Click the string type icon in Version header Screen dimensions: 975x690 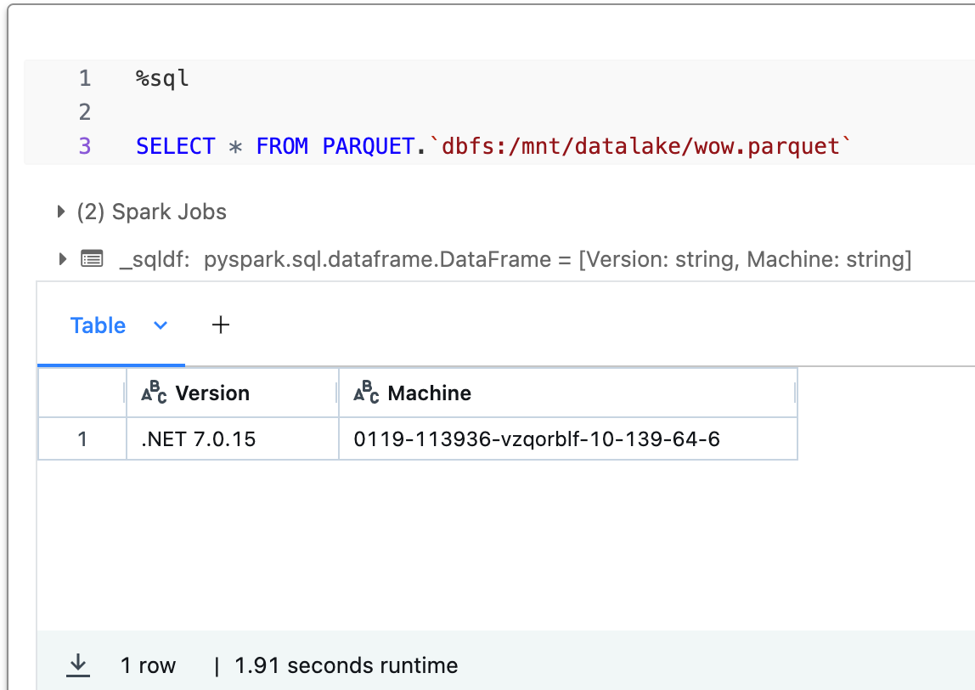pyautogui.click(x=154, y=393)
